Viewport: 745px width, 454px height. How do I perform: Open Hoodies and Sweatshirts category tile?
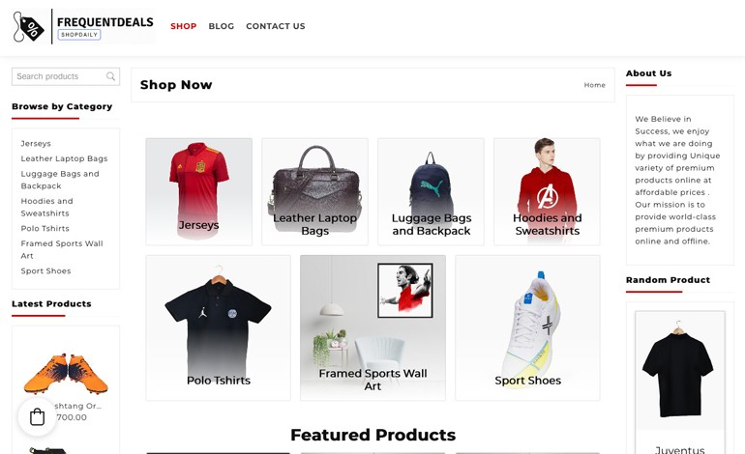coord(547,191)
